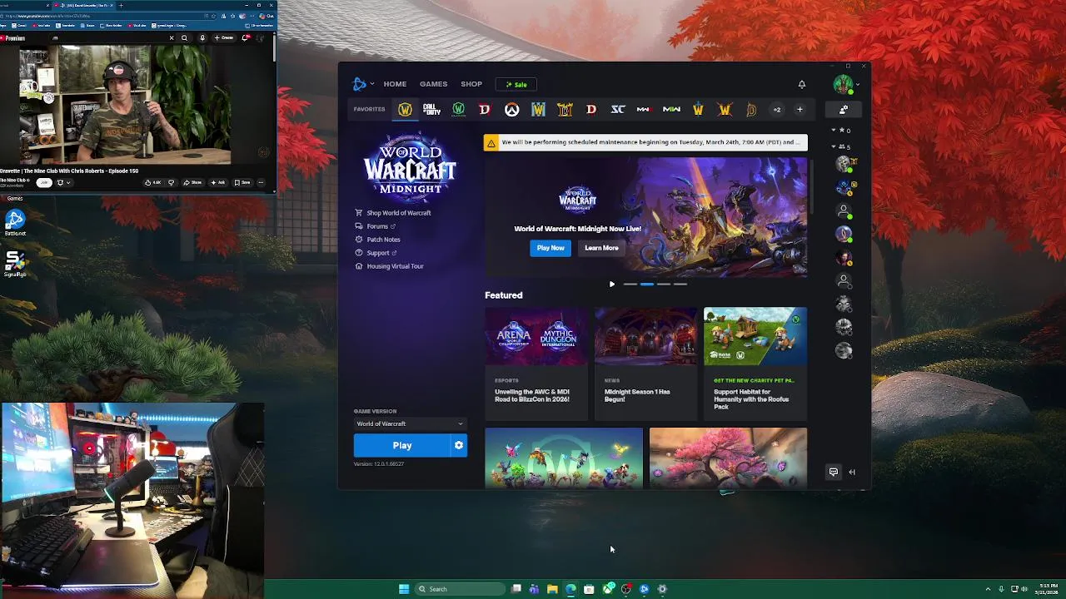This screenshot has width=1066, height=599.
Task: Select Diablo II Resurrected icon in favorites
Action: [x=565, y=109]
